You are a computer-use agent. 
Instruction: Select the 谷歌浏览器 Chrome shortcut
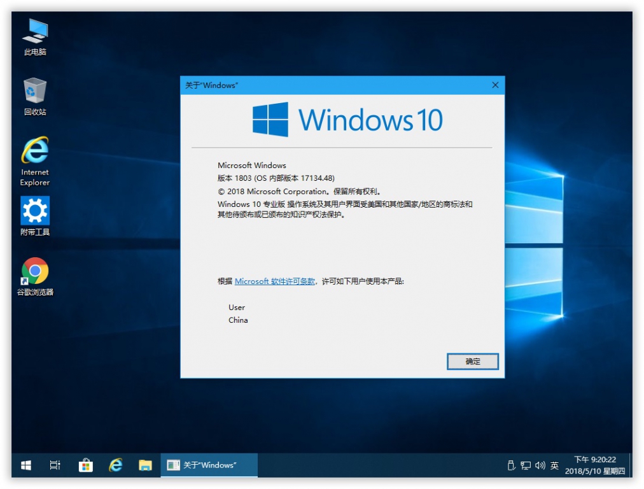[x=35, y=276]
